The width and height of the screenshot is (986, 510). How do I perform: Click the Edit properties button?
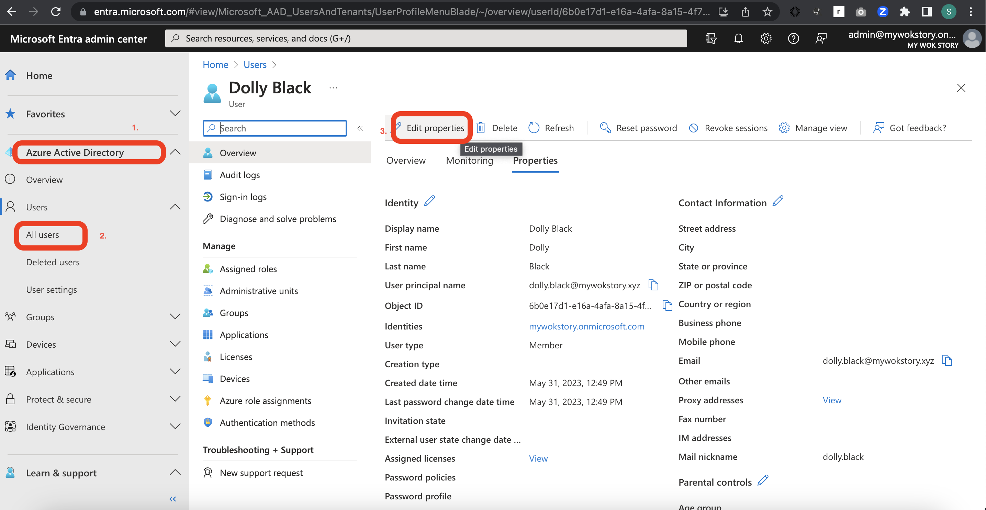[x=430, y=128]
